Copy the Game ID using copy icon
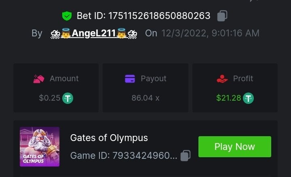This screenshot has width=291, height=177. 186,155
